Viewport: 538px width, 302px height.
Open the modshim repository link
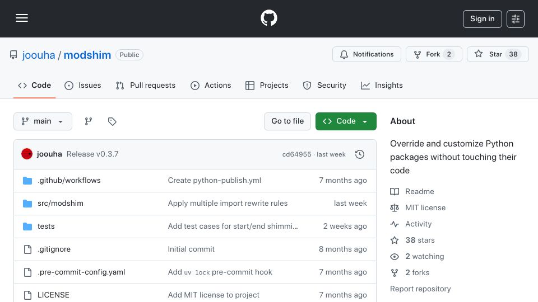pos(87,55)
